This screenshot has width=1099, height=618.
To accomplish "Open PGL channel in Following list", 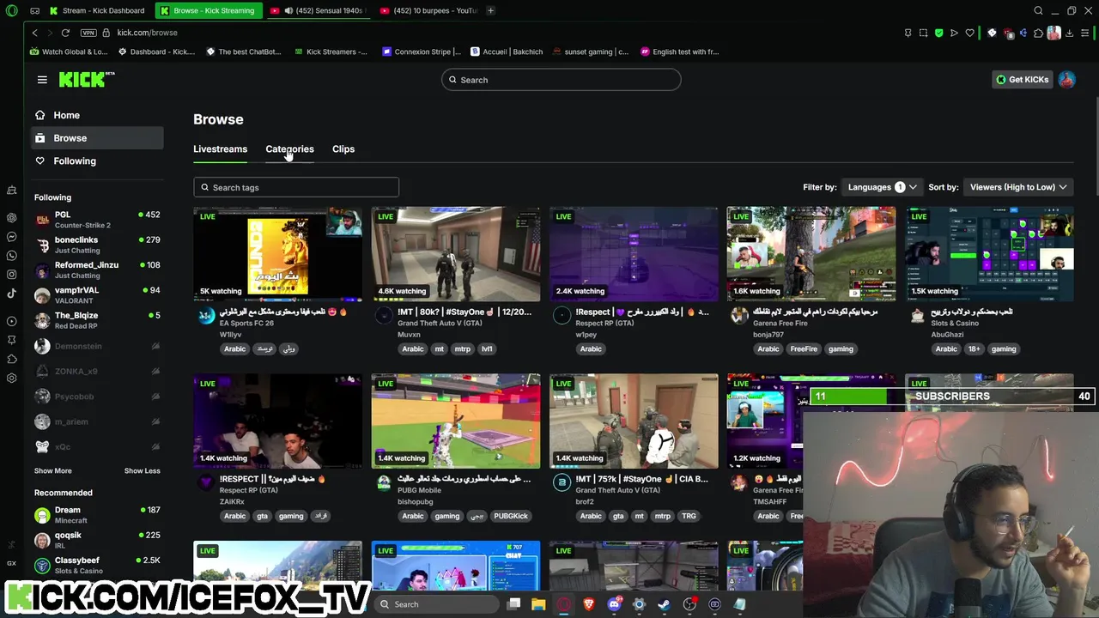I will [x=97, y=220].
